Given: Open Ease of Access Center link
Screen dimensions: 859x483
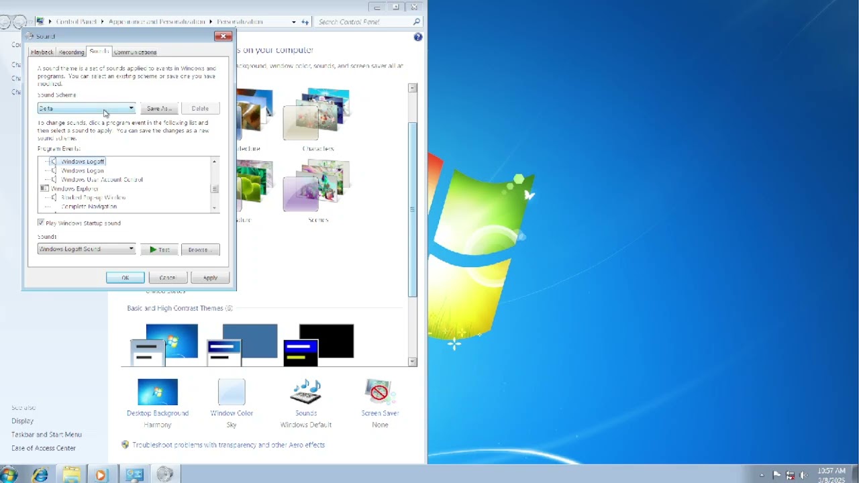Looking at the screenshot, I should point(44,447).
